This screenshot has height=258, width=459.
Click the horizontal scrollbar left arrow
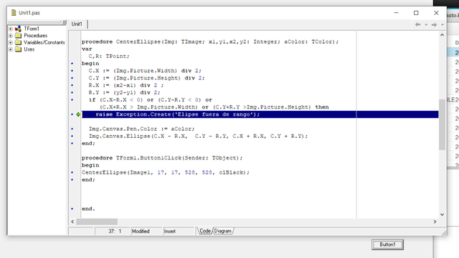(x=72, y=222)
